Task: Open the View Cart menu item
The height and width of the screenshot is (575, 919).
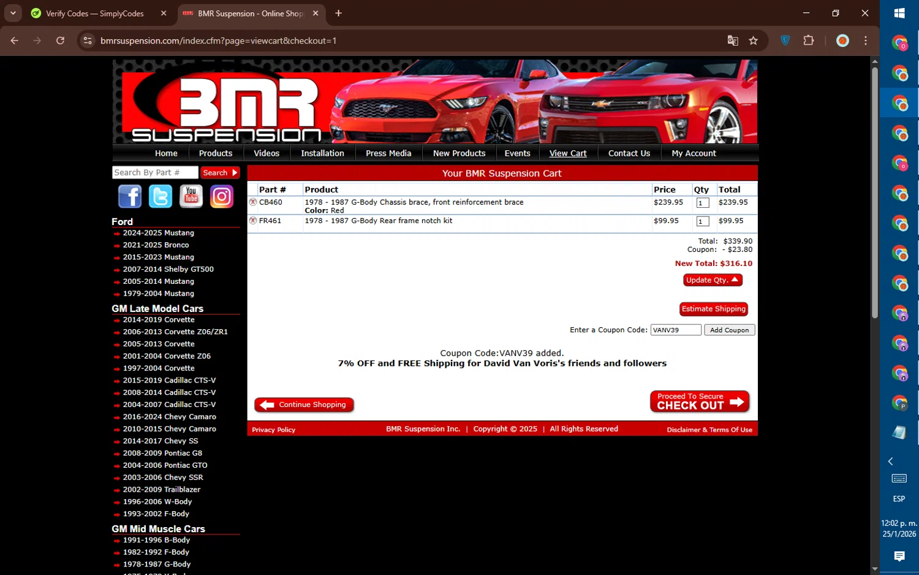Action: tap(568, 153)
